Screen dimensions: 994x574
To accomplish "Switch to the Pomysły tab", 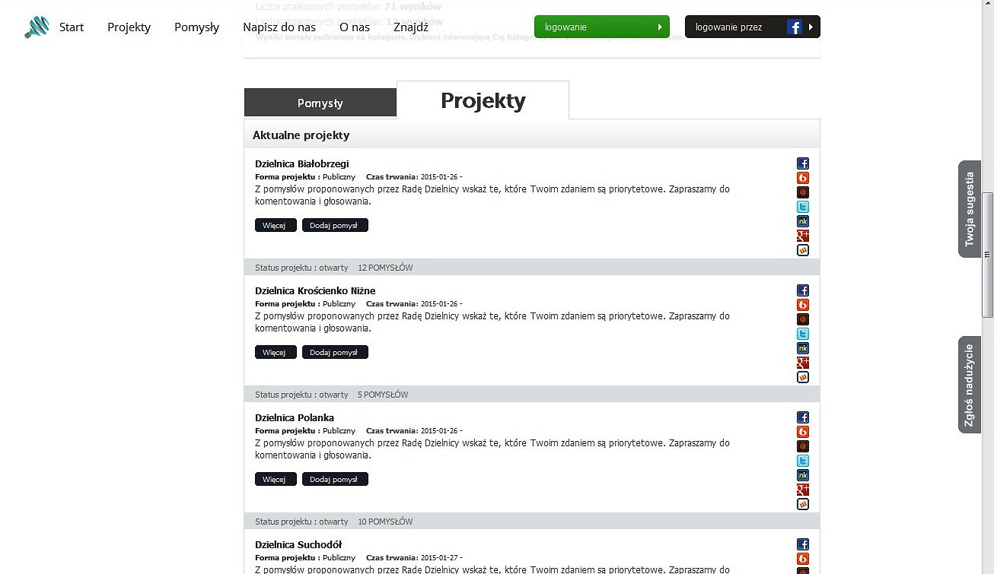I will click(x=320, y=103).
